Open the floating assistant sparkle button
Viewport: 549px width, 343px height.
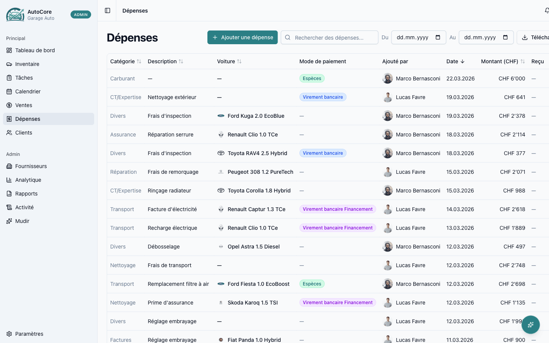pos(530,325)
